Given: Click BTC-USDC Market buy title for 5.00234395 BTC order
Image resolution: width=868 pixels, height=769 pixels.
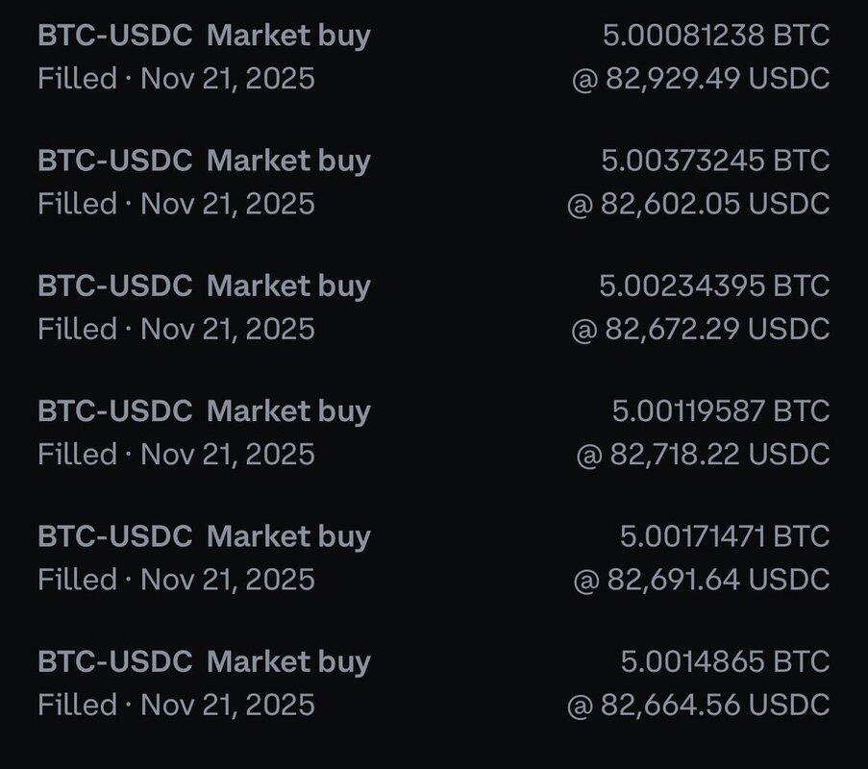Looking at the screenshot, I should 204,285.
